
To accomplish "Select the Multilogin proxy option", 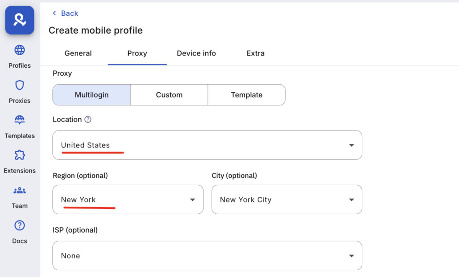I will 91,95.
